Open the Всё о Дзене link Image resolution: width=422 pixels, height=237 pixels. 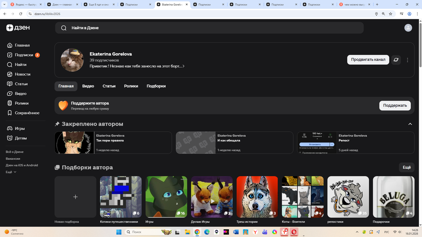(x=14, y=152)
